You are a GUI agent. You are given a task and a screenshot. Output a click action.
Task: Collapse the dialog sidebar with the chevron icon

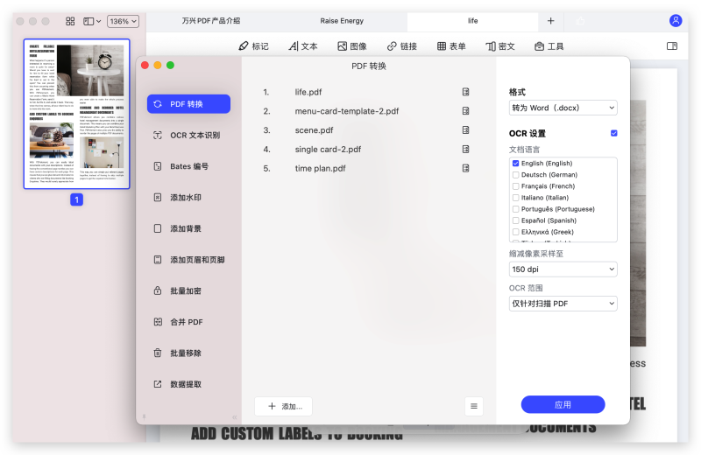click(x=235, y=417)
